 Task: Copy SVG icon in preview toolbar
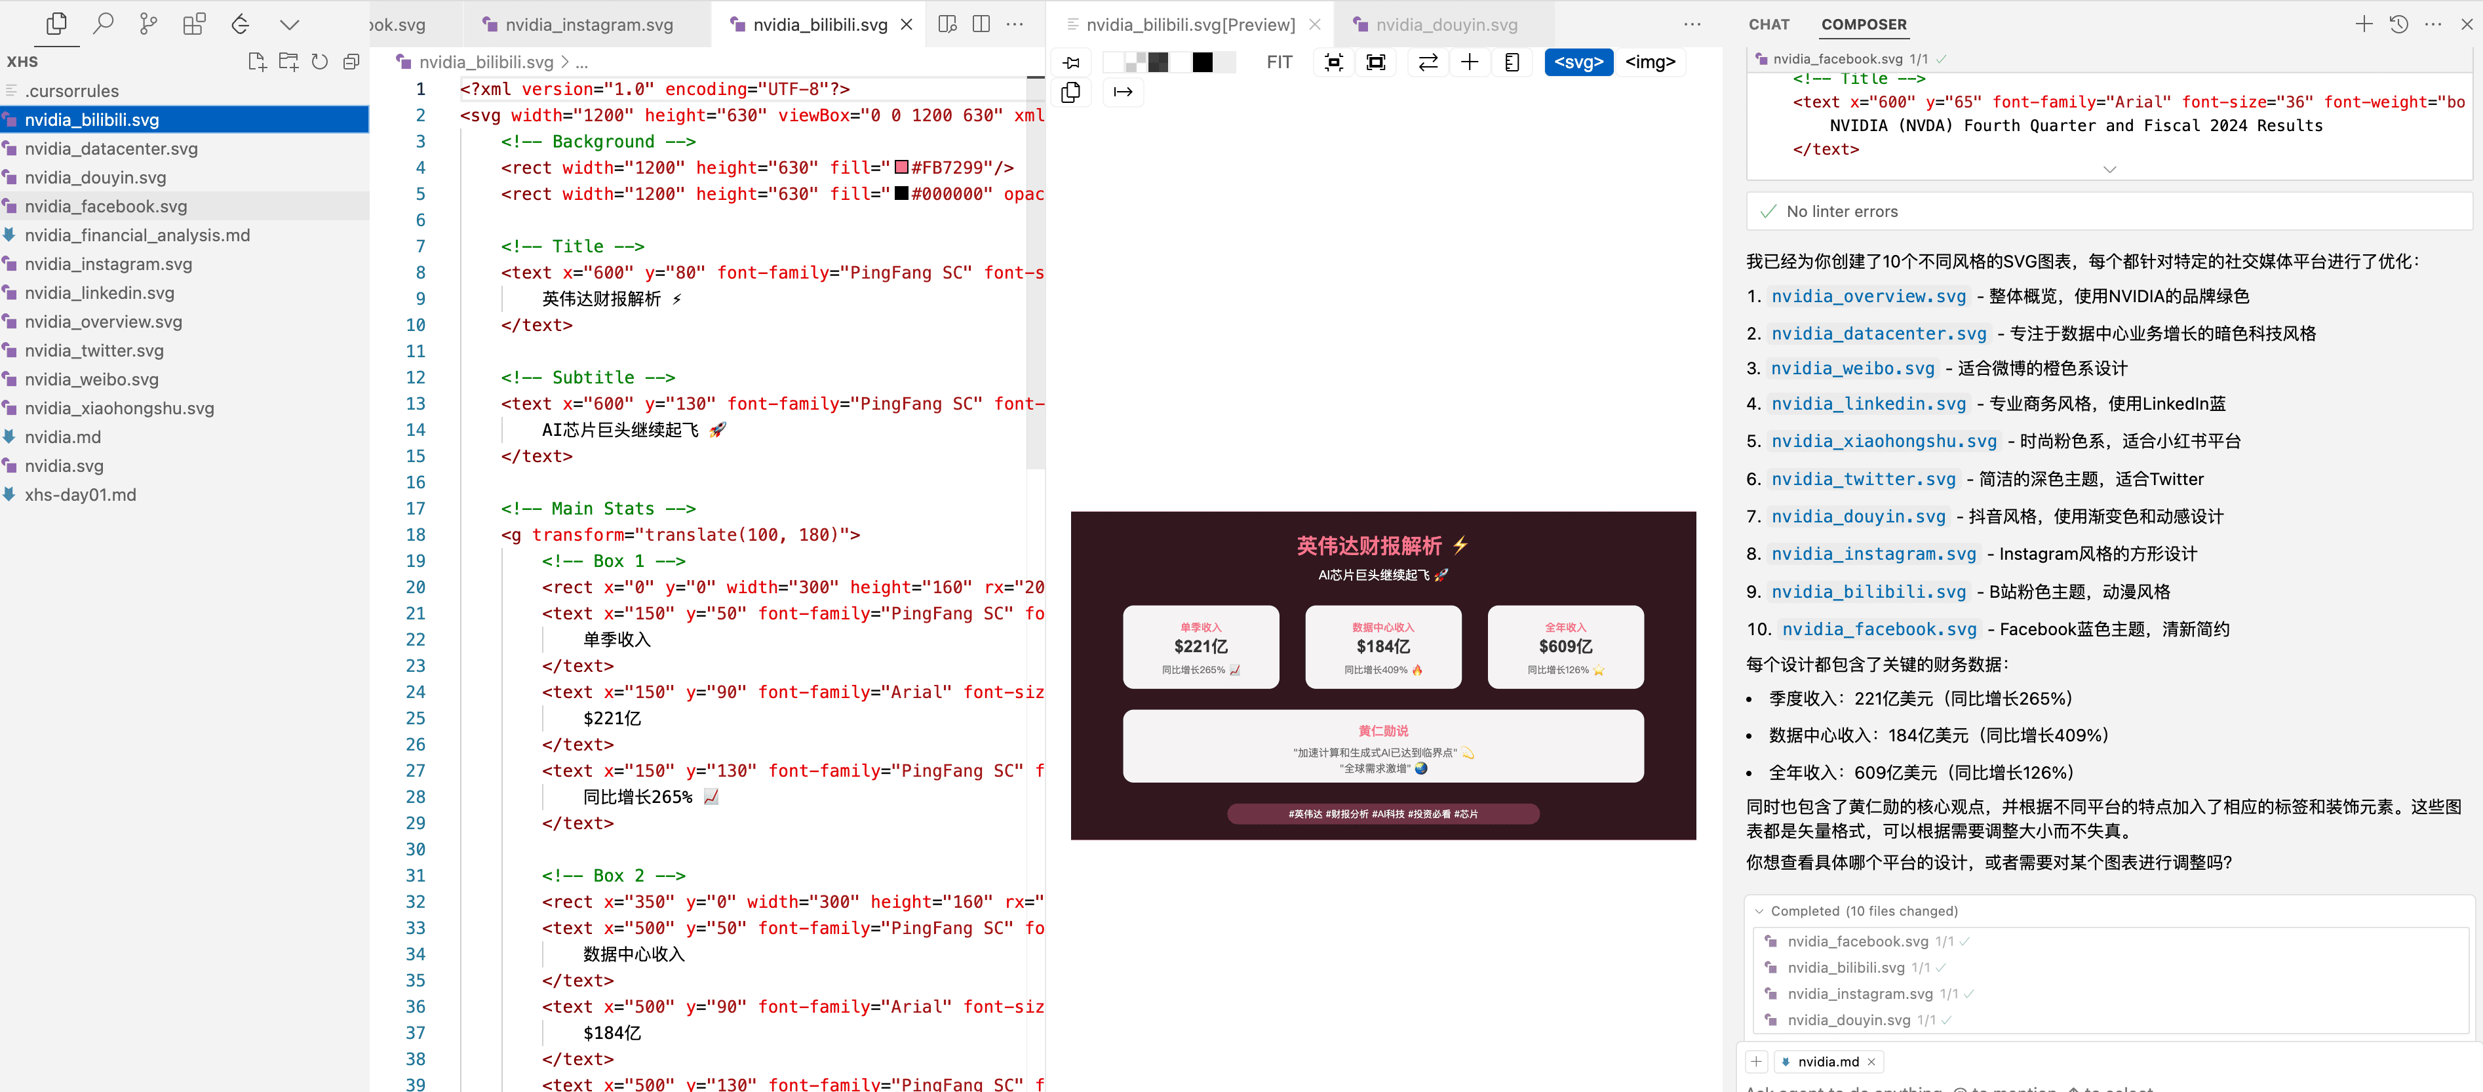[x=1071, y=92]
